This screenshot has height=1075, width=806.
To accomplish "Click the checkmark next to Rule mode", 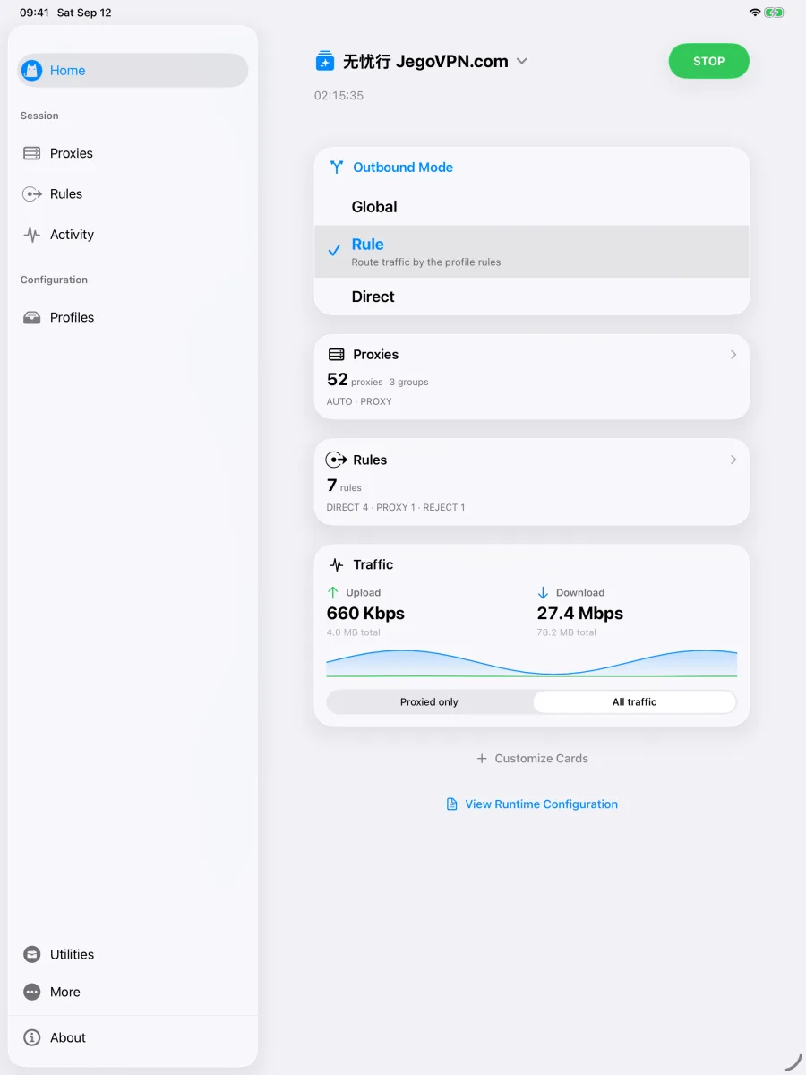I will pyautogui.click(x=334, y=251).
